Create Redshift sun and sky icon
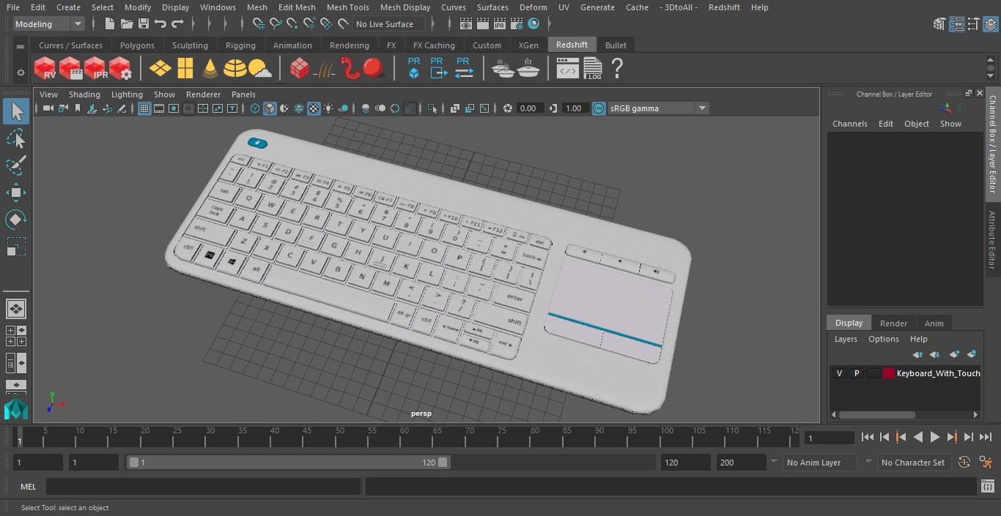The image size is (1001, 516). point(260,69)
